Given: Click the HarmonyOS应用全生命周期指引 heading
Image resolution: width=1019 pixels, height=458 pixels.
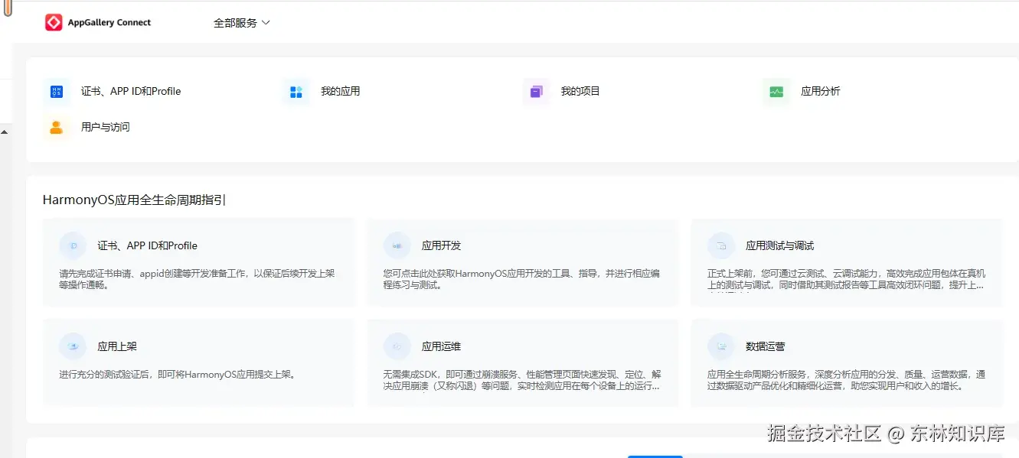Looking at the screenshot, I should 134,200.
